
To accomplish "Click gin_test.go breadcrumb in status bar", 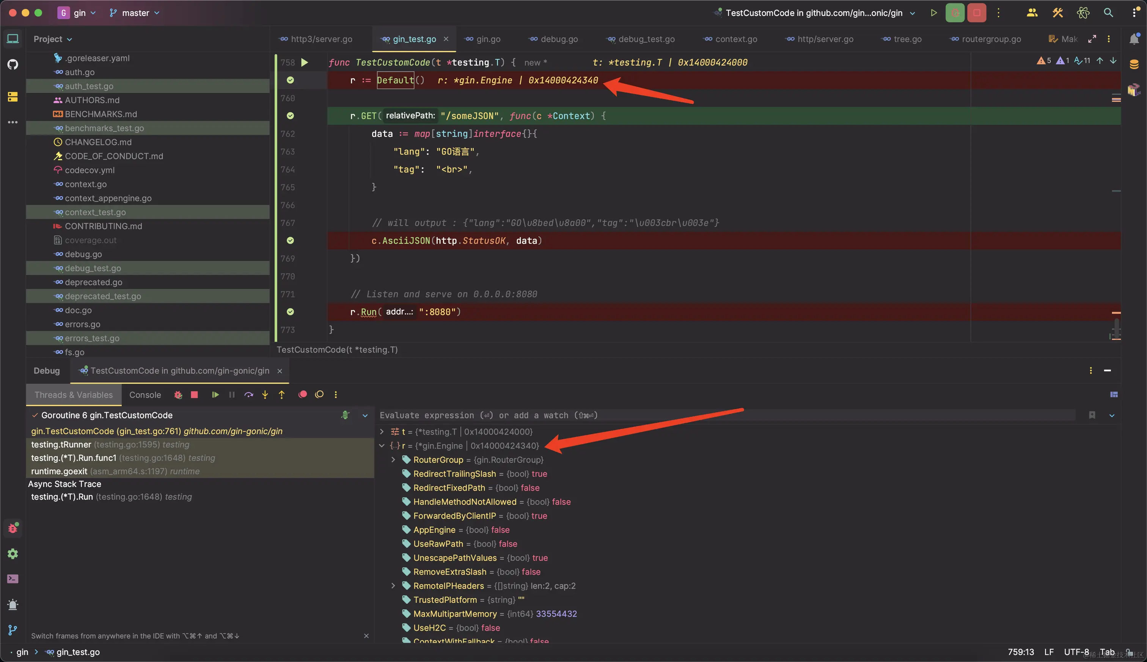I will tap(73, 652).
